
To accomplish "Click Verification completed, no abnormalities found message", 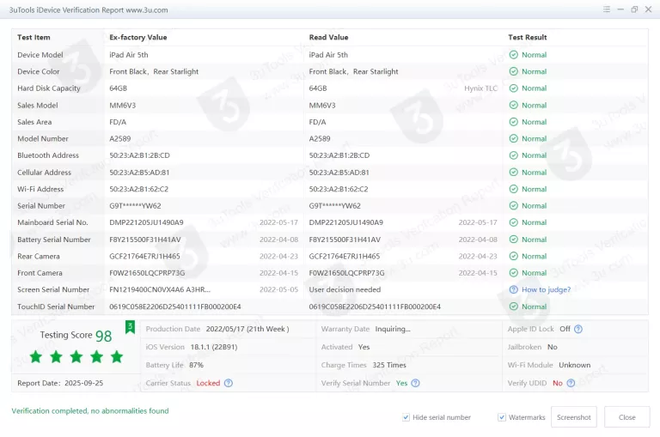I will coord(90,410).
